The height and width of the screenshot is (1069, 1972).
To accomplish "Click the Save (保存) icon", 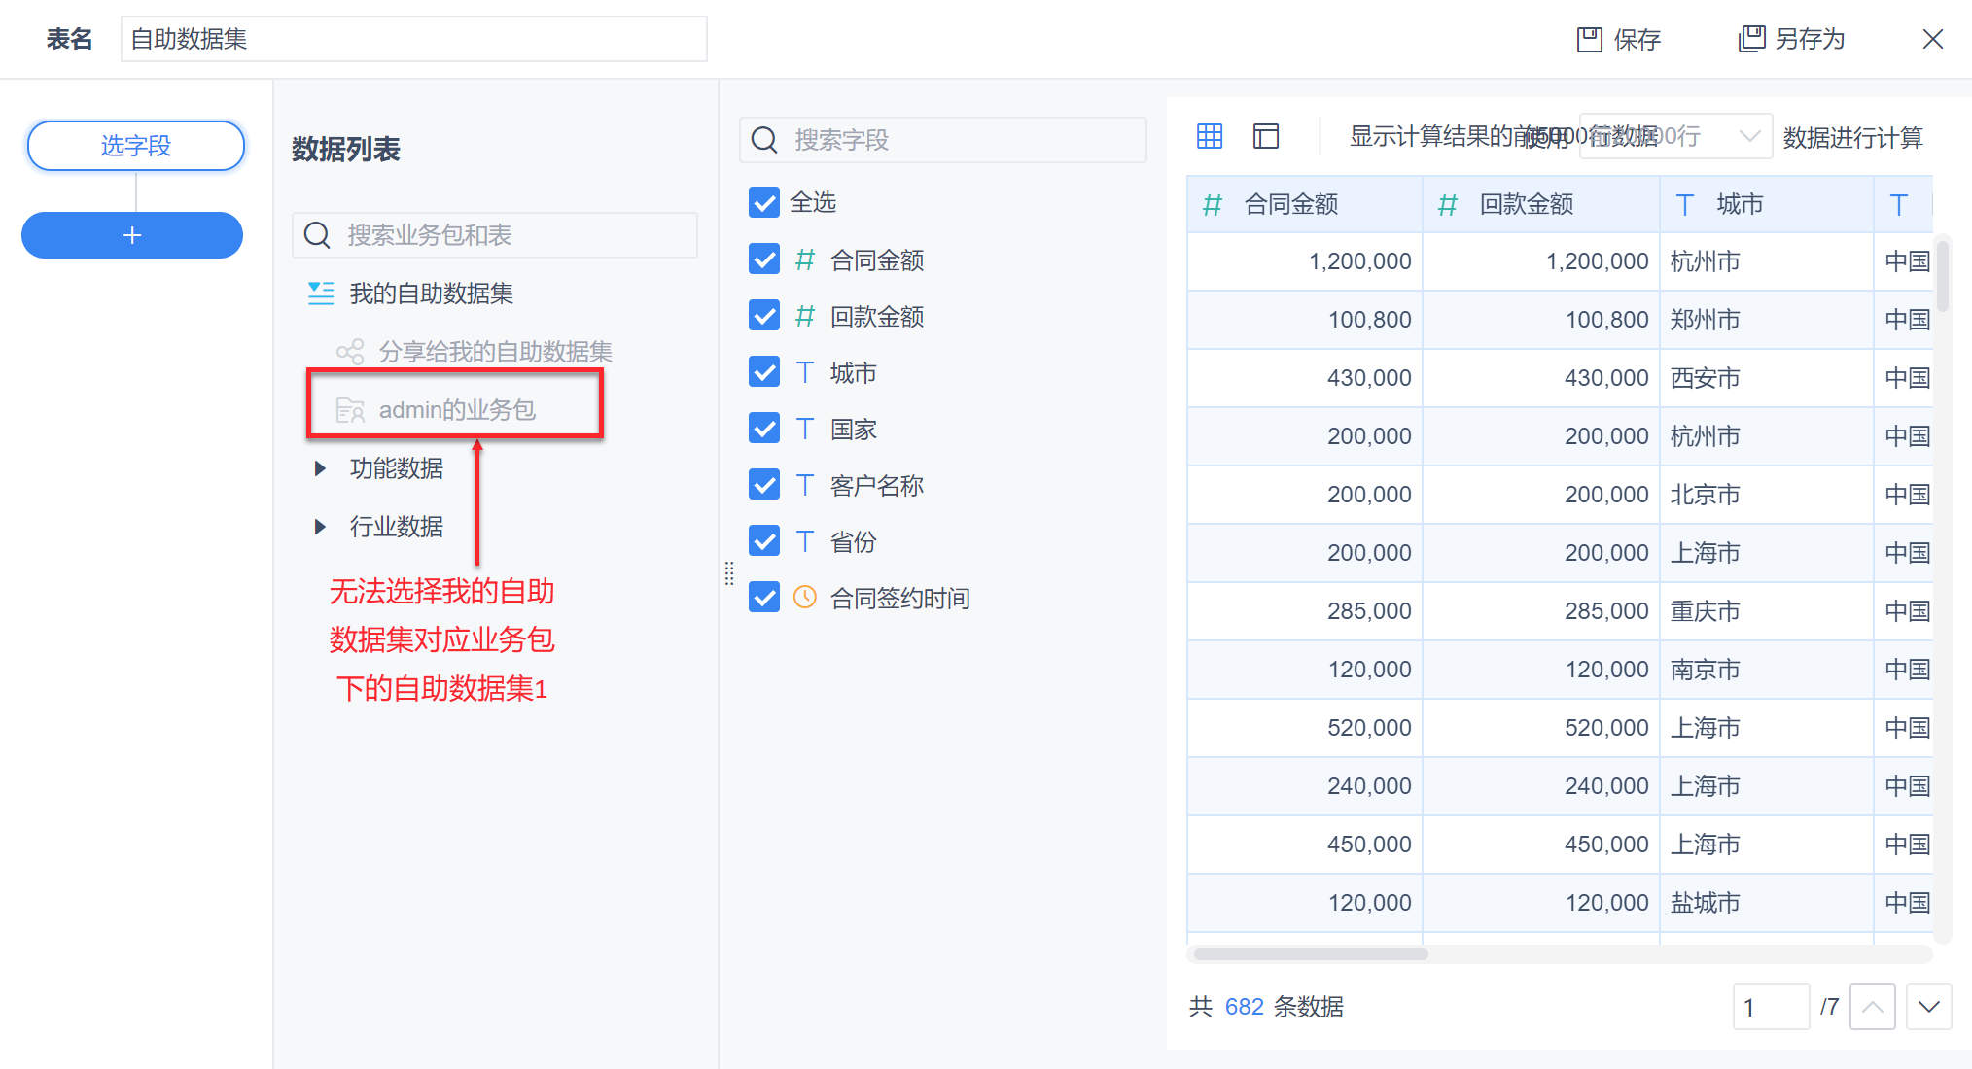I will click(1589, 40).
